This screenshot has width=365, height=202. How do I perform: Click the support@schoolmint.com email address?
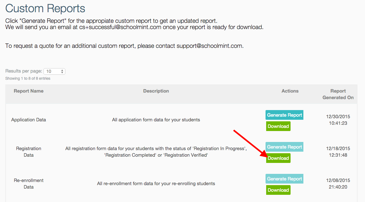209,46
